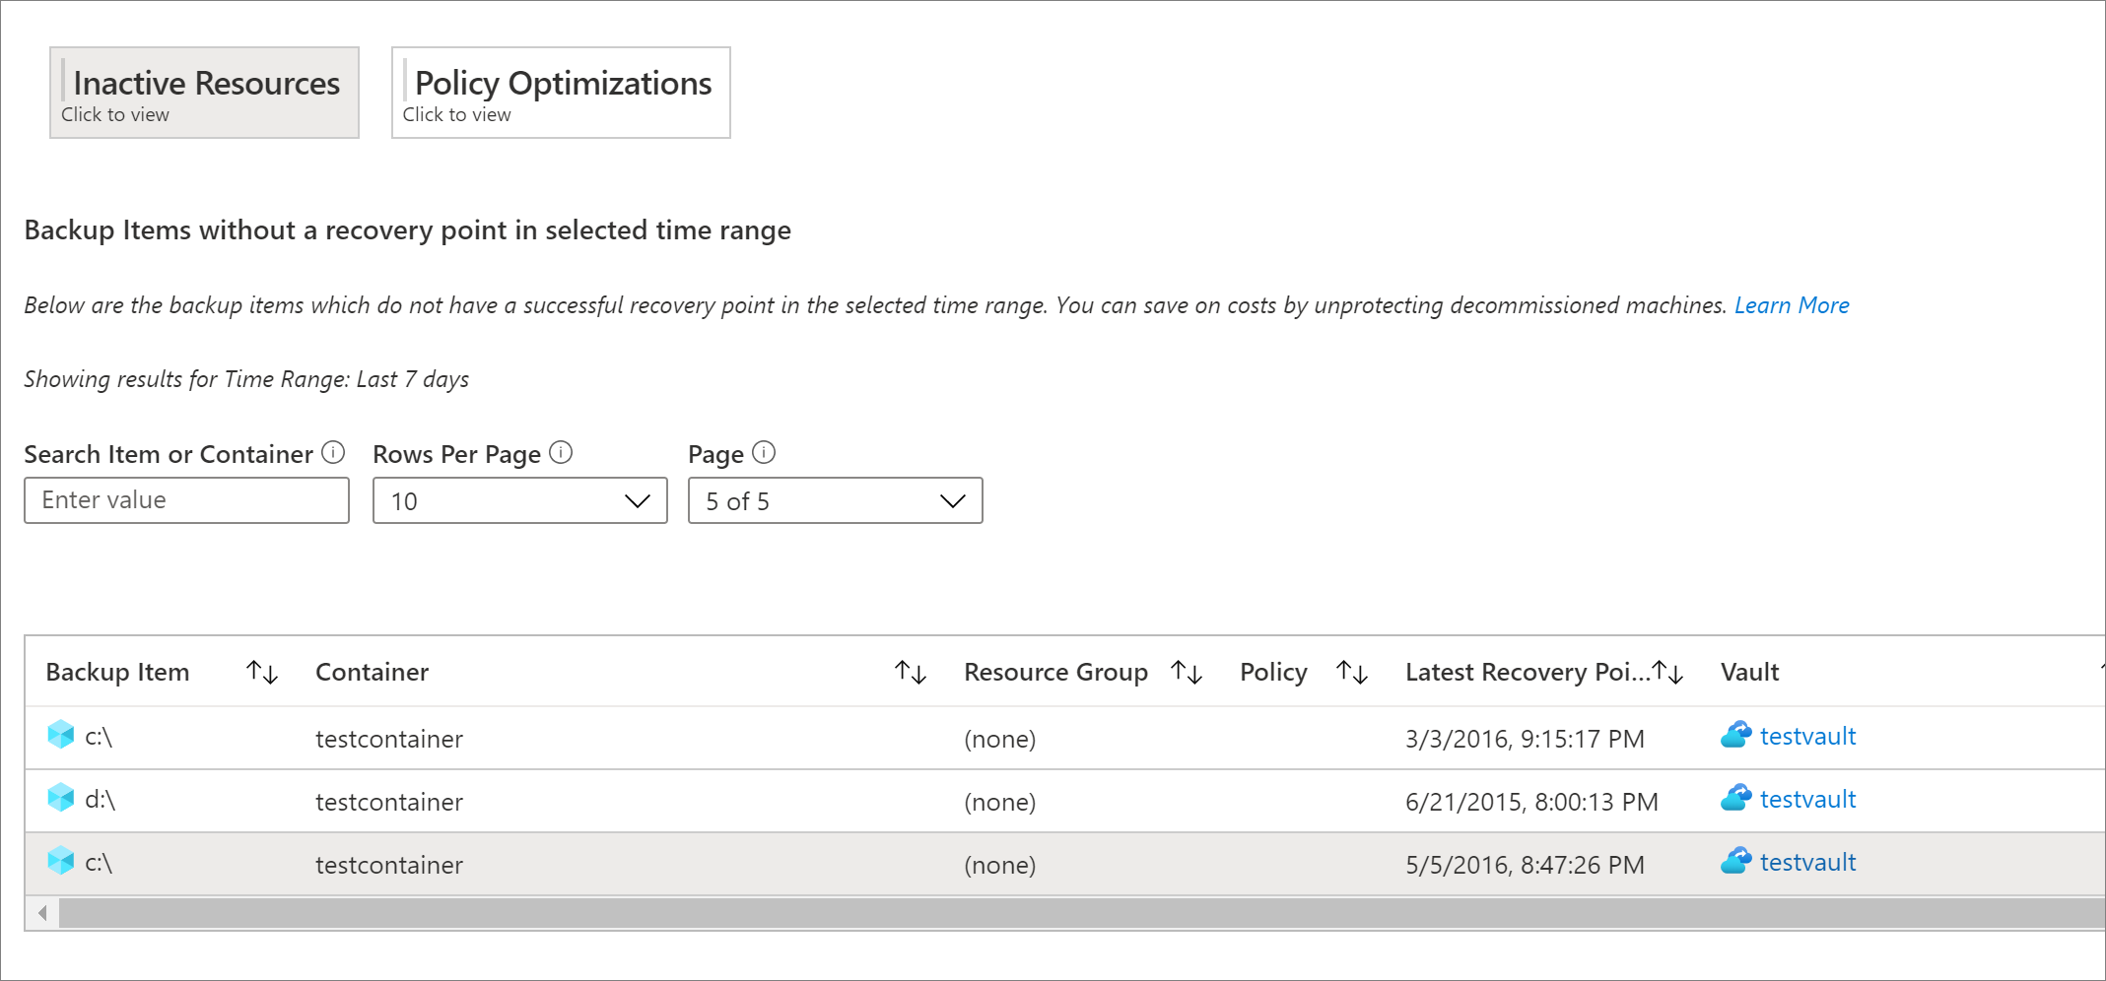Click the cube icon in the d:\ row
The width and height of the screenshot is (2106, 981).
[61, 798]
